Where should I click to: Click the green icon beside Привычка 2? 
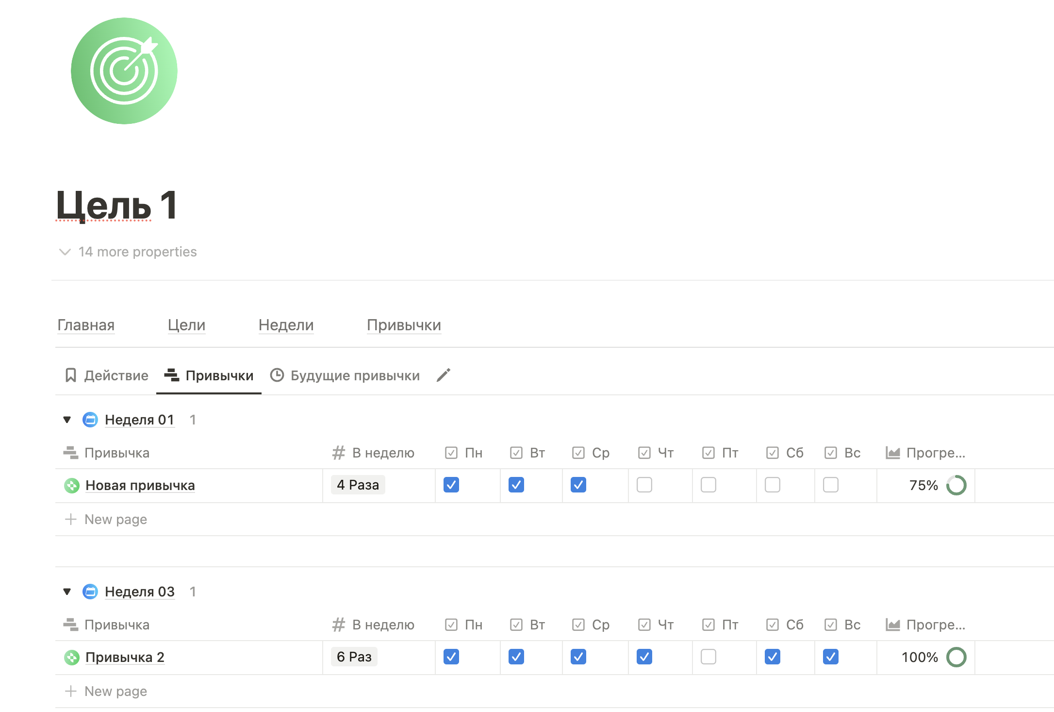pyautogui.click(x=72, y=657)
